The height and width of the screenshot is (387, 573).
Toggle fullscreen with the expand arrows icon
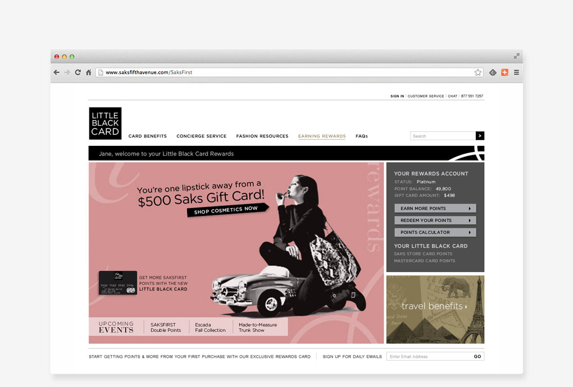pyautogui.click(x=516, y=56)
